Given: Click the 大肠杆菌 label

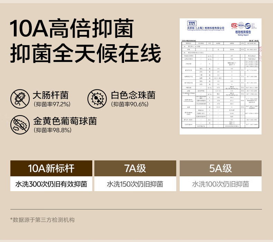Looking at the screenshot, I should [51, 95].
